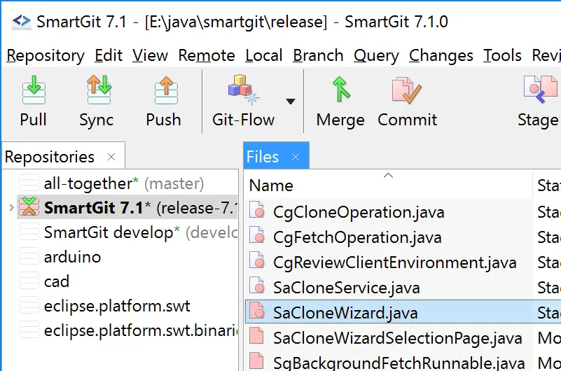The width and height of the screenshot is (561, 371).
Task: Select file SaCloneService.java
Action: [x=346, y=288]
